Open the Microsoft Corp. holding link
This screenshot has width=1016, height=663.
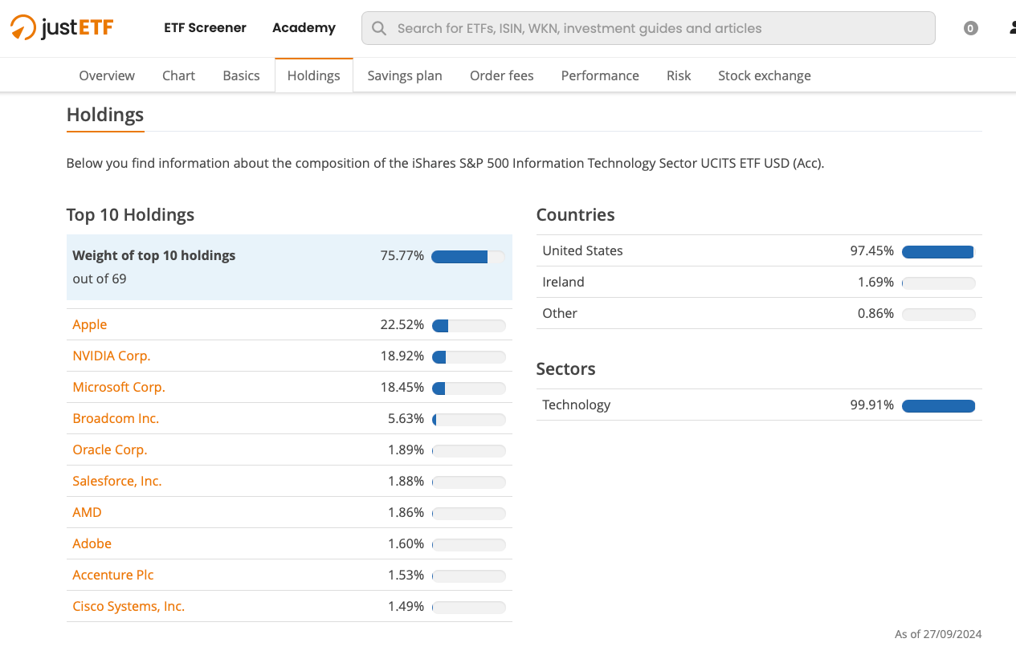click(x=119, y=387)
